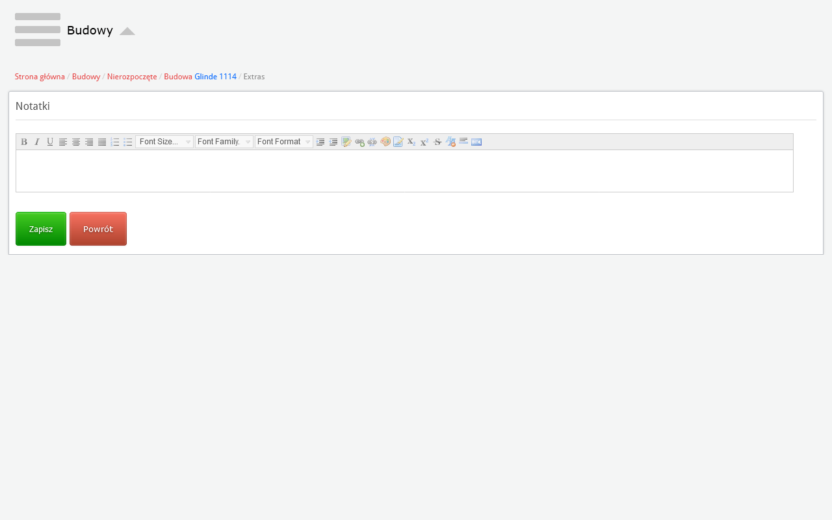
Task: Open the text color picker icon
Action: [x=385, y=142]
